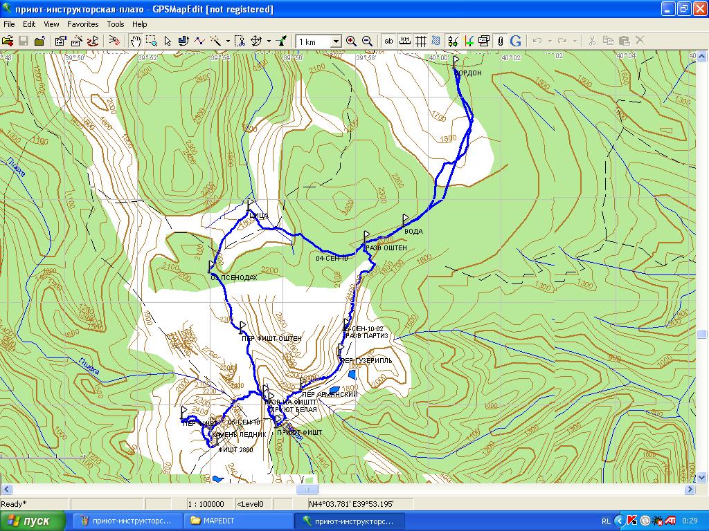Viewport: 709px width, 531px height.
Task: Expand the dropdown arrow beside the transform tool
Action: pyautogui.click(x=269, y=41)
